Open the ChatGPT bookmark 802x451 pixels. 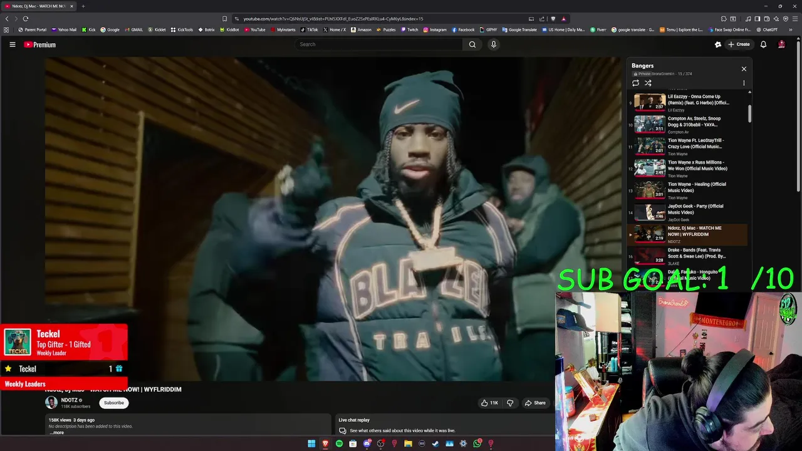(x=766, y=29)
